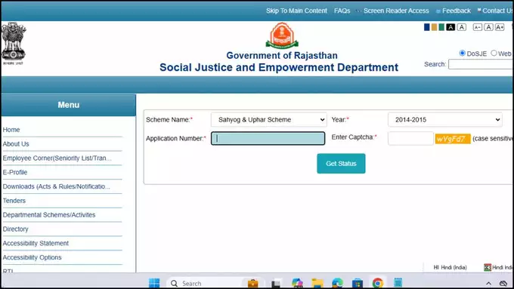The height and width of the screenshot is (289, 514).
Task: Open E-Profile menu item
Action: 15,172
